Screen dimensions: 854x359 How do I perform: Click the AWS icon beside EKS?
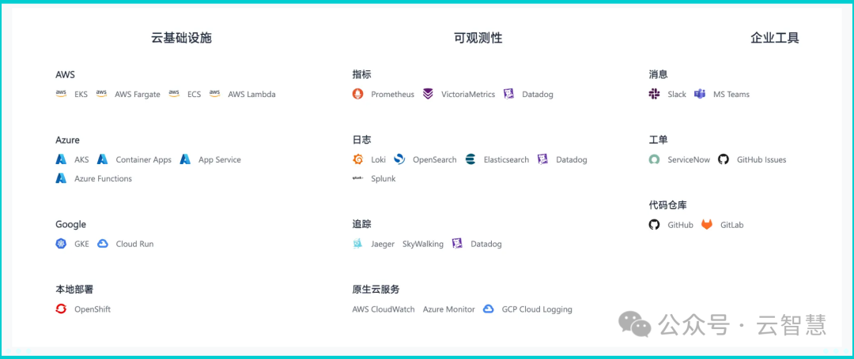[61, 94]
